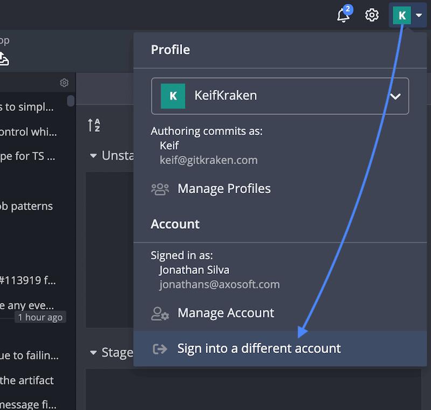The image size is (431, 410).
Task: Click the sign-out arrow icon in the Account section
Action: [x=160, y=349]
